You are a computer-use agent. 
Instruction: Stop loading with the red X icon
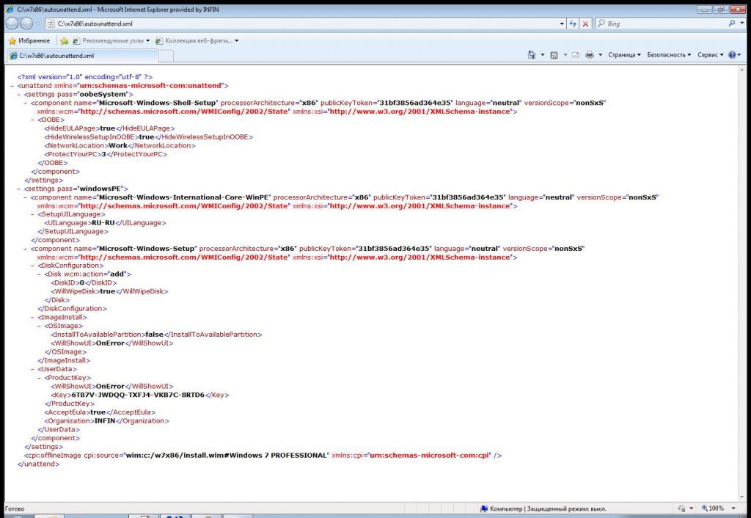pyautogui.click(x=585, y=23)
